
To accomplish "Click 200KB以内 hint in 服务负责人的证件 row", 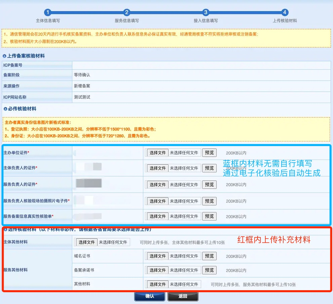I will click(236, 185).
